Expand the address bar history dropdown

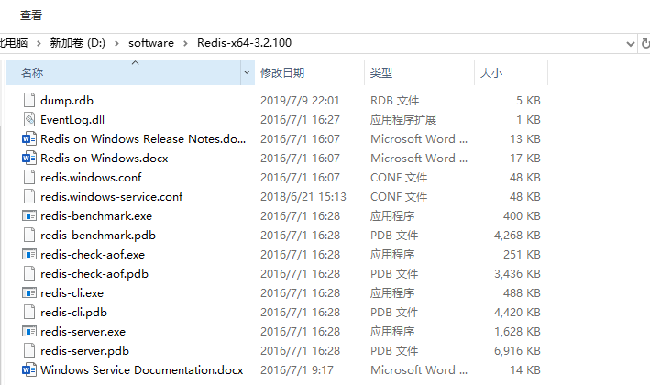point(631,43)
